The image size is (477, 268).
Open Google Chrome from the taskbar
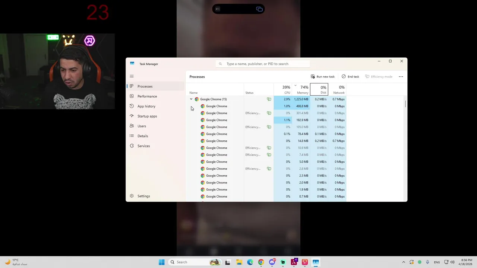coord(261,262)
